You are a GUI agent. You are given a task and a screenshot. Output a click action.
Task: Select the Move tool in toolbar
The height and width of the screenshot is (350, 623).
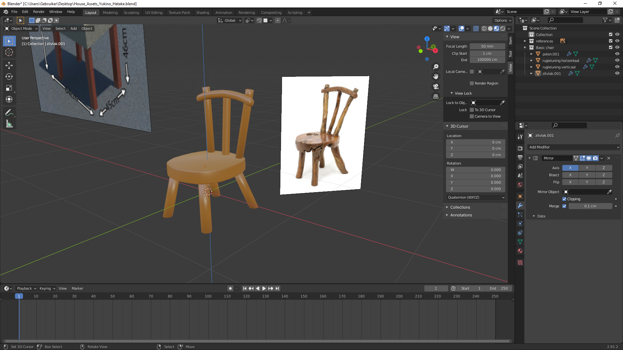(x=9, y=65)
